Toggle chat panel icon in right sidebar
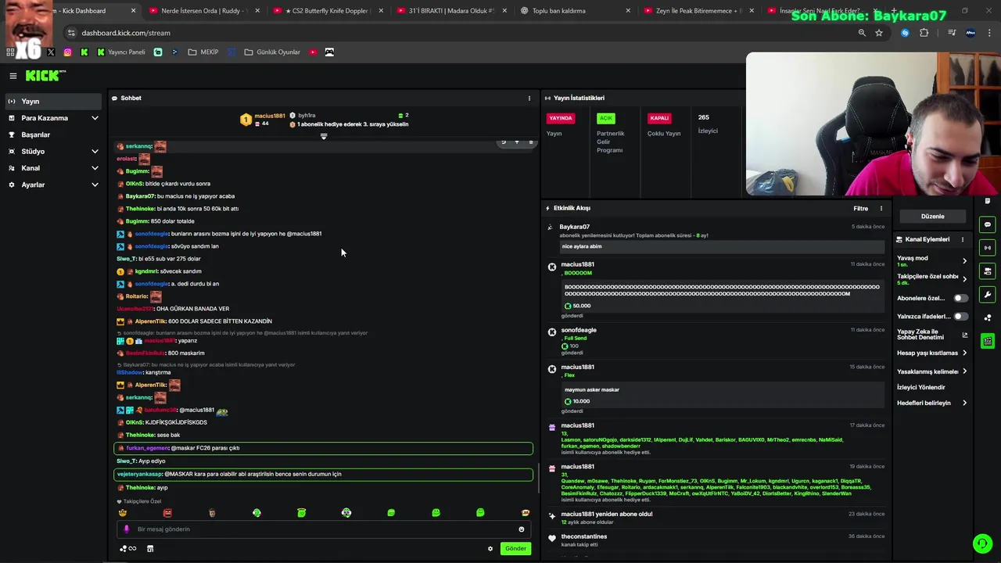This screenshot has width=1001, height=563. click(x=988, y=224)
